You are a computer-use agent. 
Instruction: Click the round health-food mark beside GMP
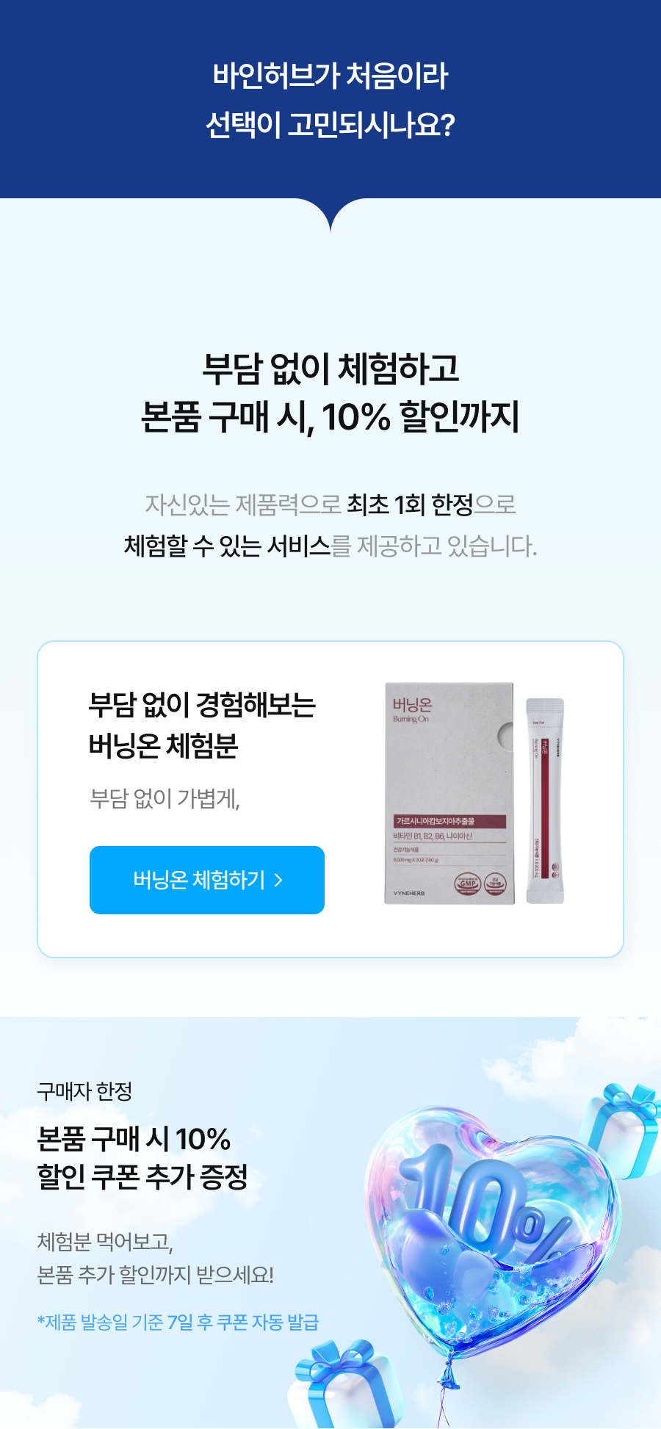[x=495, y=883]
